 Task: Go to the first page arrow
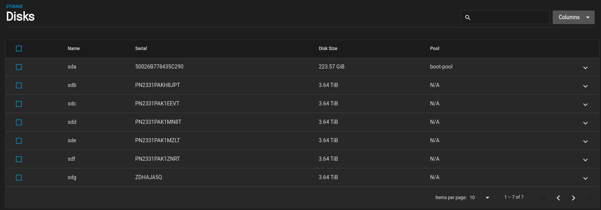[x=543, y=198]
